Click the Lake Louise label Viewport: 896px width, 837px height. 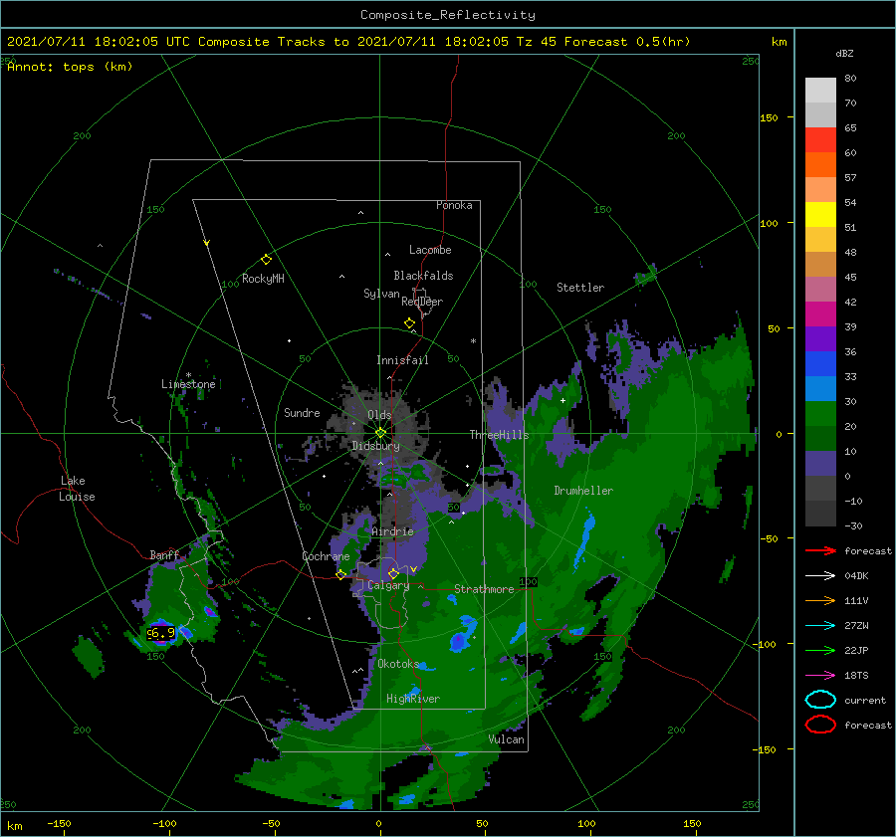tap(77, 489)
